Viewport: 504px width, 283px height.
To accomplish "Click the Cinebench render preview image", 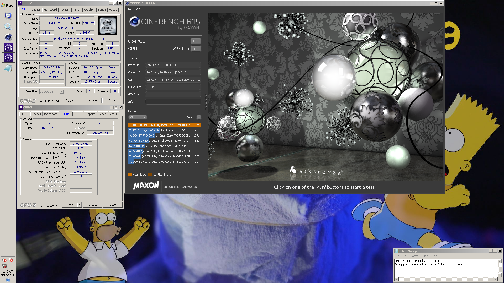I will 325,97.
